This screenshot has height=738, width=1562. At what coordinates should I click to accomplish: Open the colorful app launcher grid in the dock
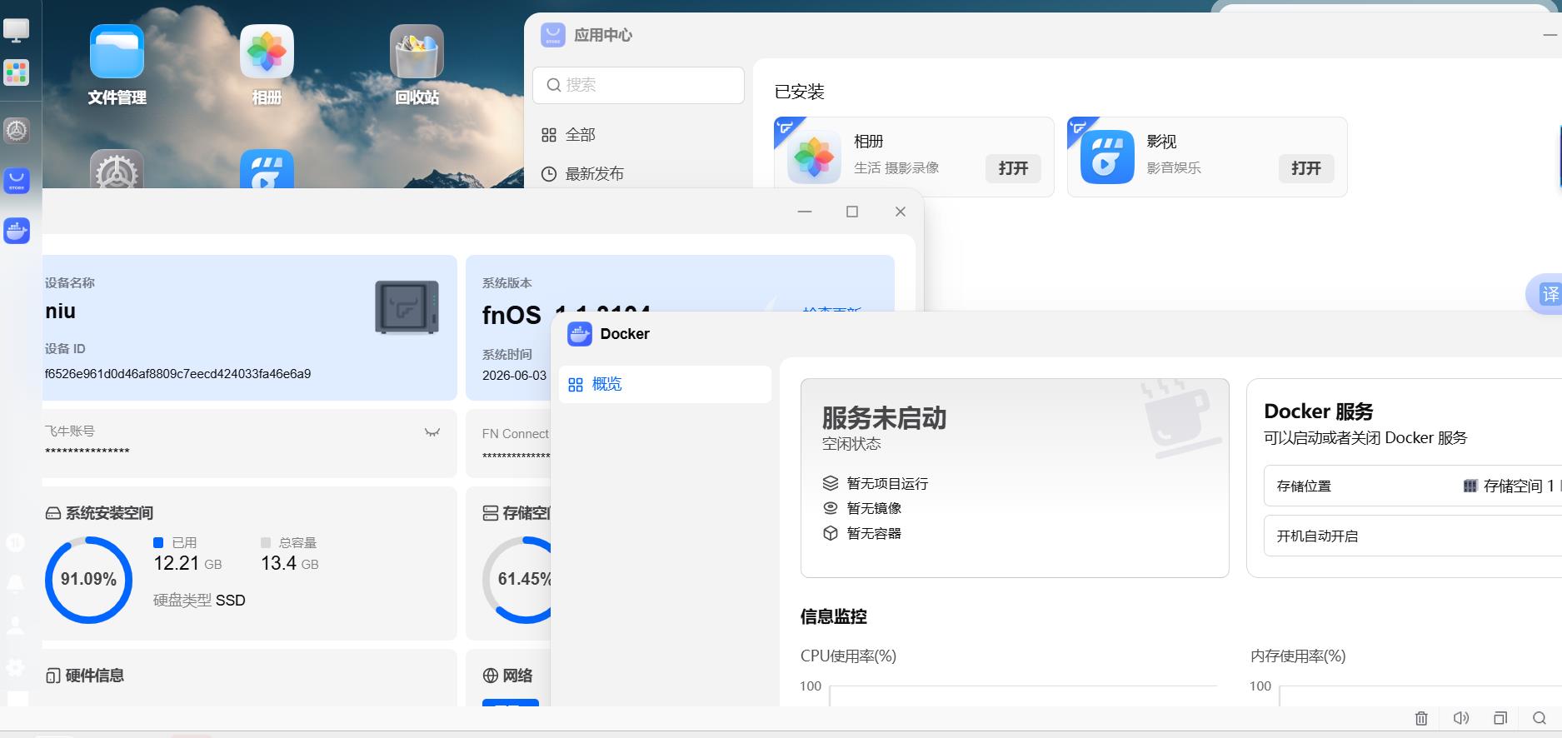pos(17,72)
